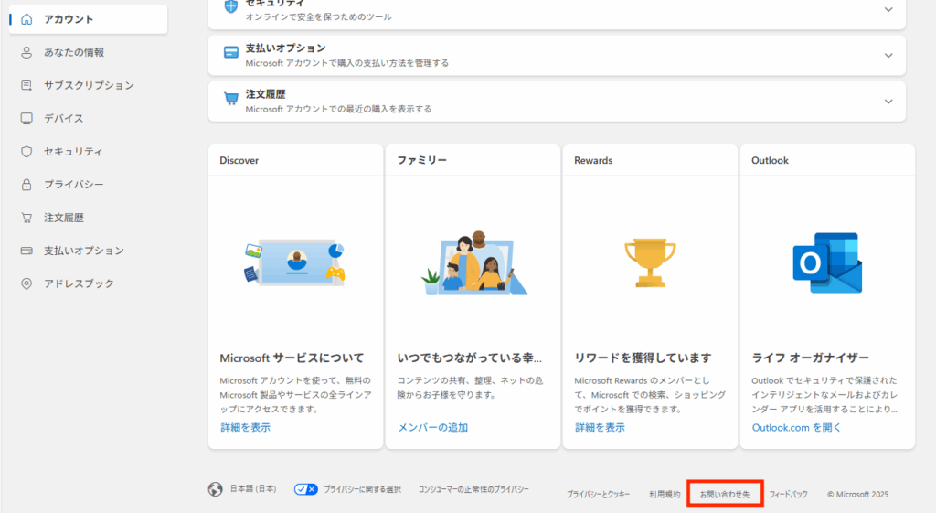Image resolution: width=936 pixels, height=513 pixels.
Task: Click the monitor icon for デバイス
Action: click(x=27, y=118)
